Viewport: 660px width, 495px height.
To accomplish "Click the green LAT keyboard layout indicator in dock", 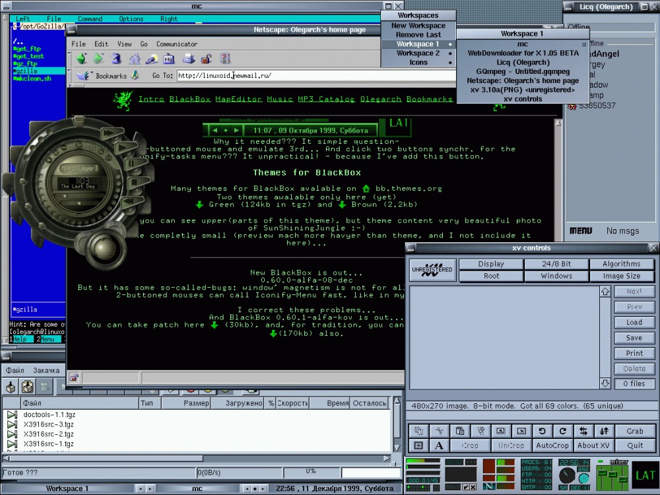I will point(645,476).
